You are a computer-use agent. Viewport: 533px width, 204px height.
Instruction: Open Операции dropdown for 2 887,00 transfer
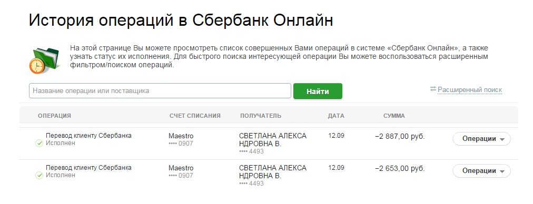click(482, 139)
